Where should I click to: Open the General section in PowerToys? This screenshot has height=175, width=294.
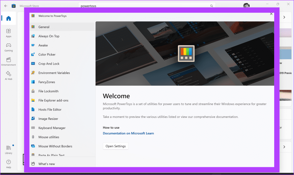click(x=62, y=27)
